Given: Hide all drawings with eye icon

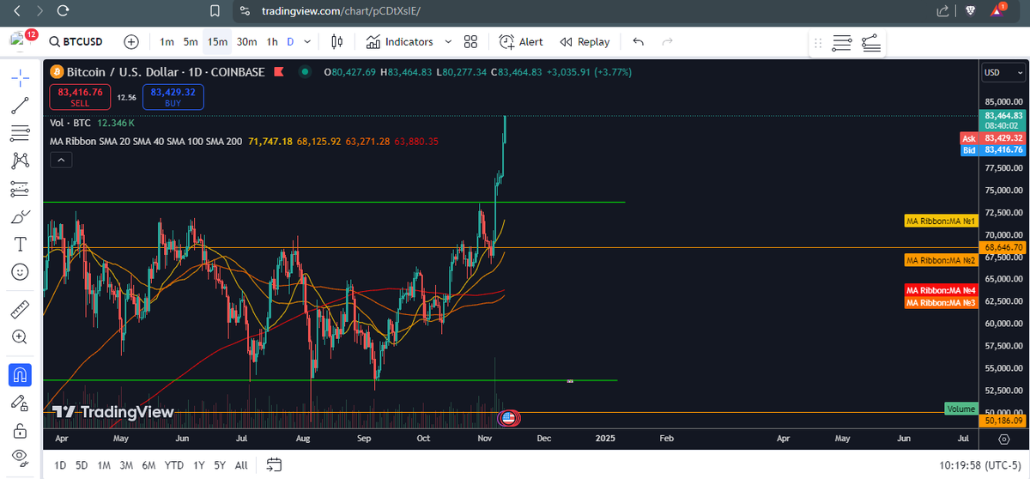Looking at the screenshot, I should click(21, 457).
